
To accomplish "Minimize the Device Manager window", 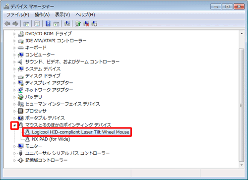I will coord(216,7).
